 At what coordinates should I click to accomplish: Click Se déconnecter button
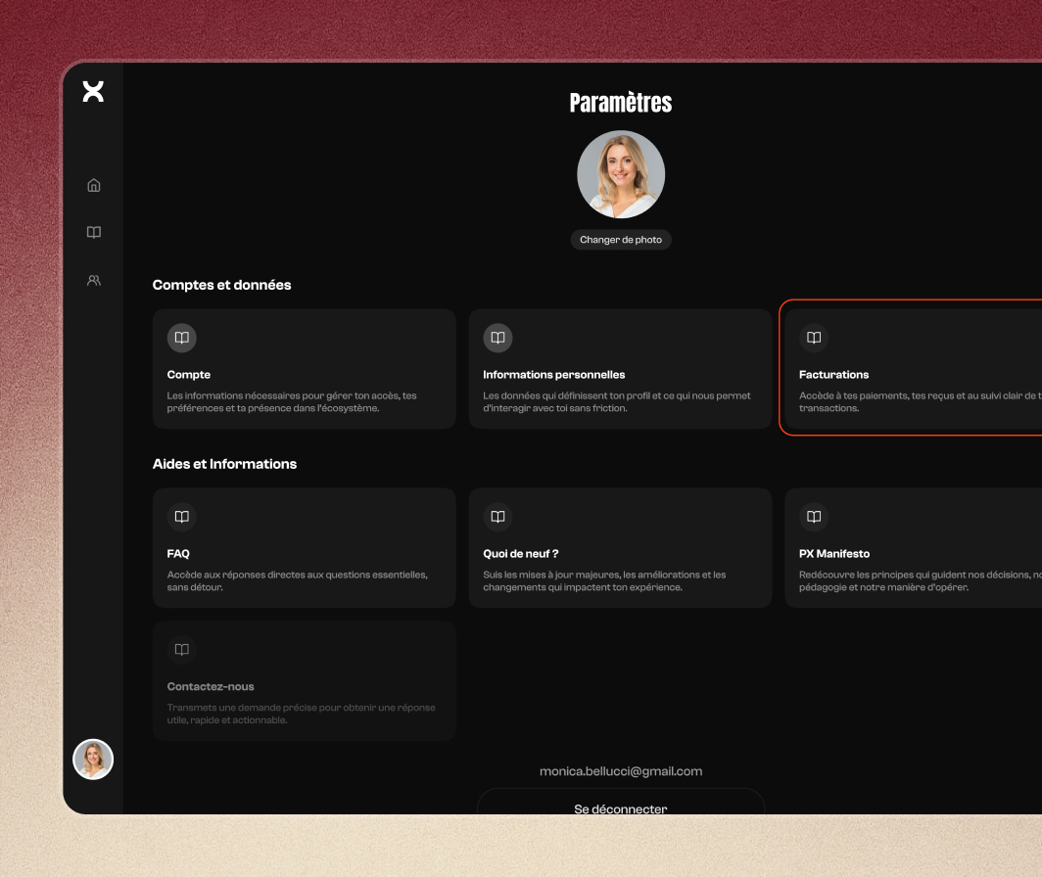coord(621,802)
